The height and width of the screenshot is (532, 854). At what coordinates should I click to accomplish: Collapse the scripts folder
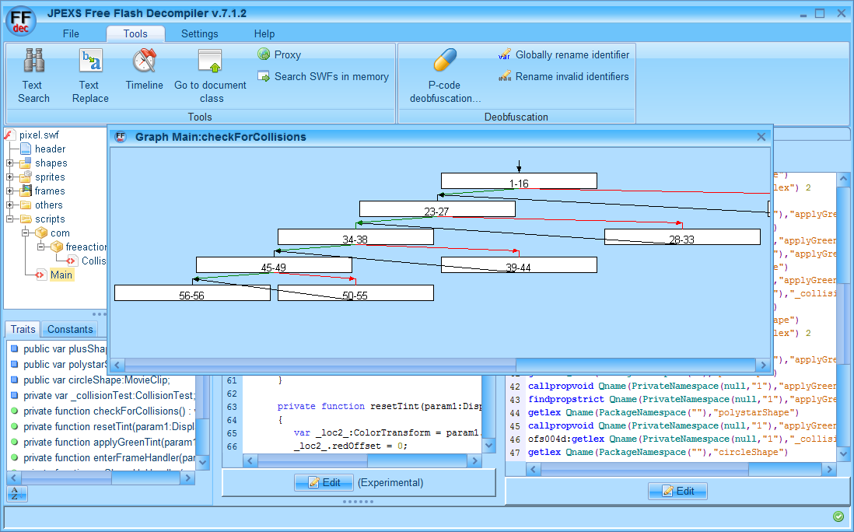[10, 219]
